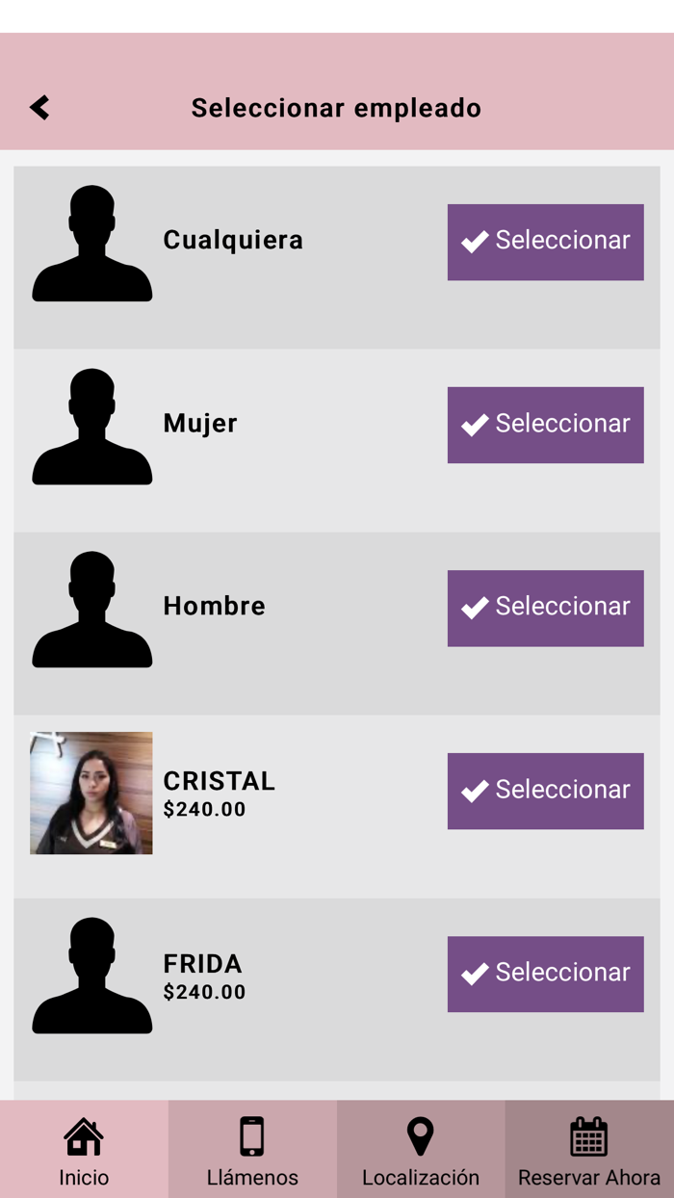Tap the Localización map pin icon
The width and height of the screenshot is (674, 1198).
coord(420,1136)
